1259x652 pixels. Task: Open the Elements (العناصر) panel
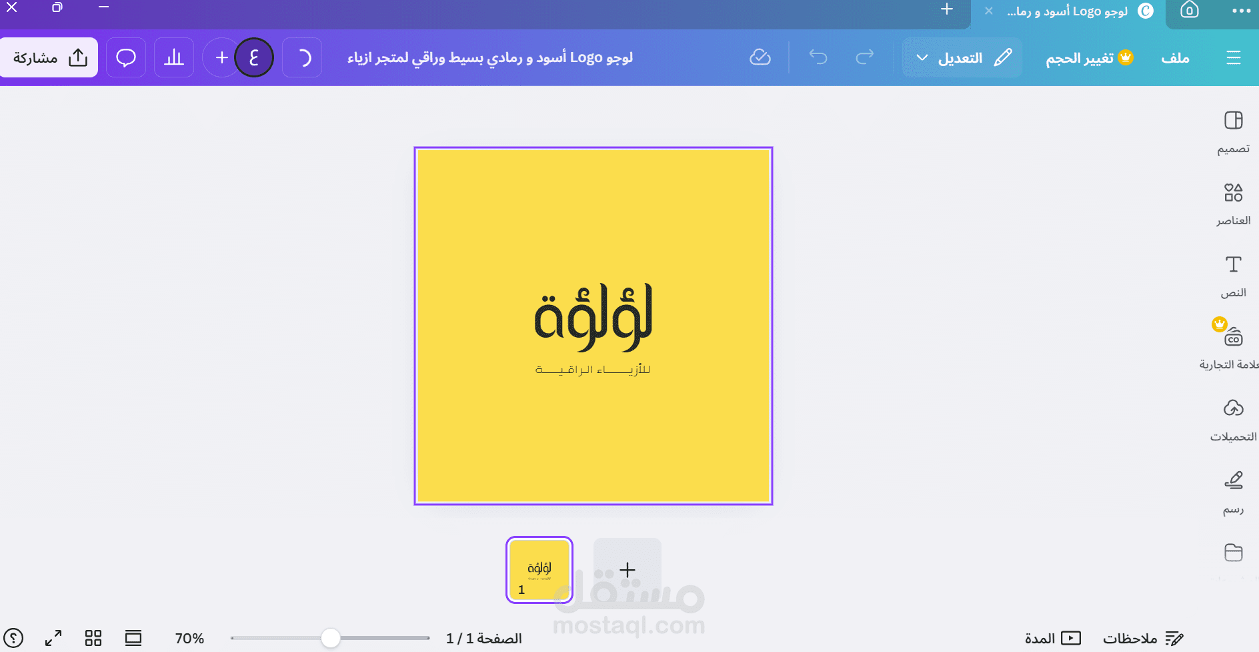coord(1233,204)
